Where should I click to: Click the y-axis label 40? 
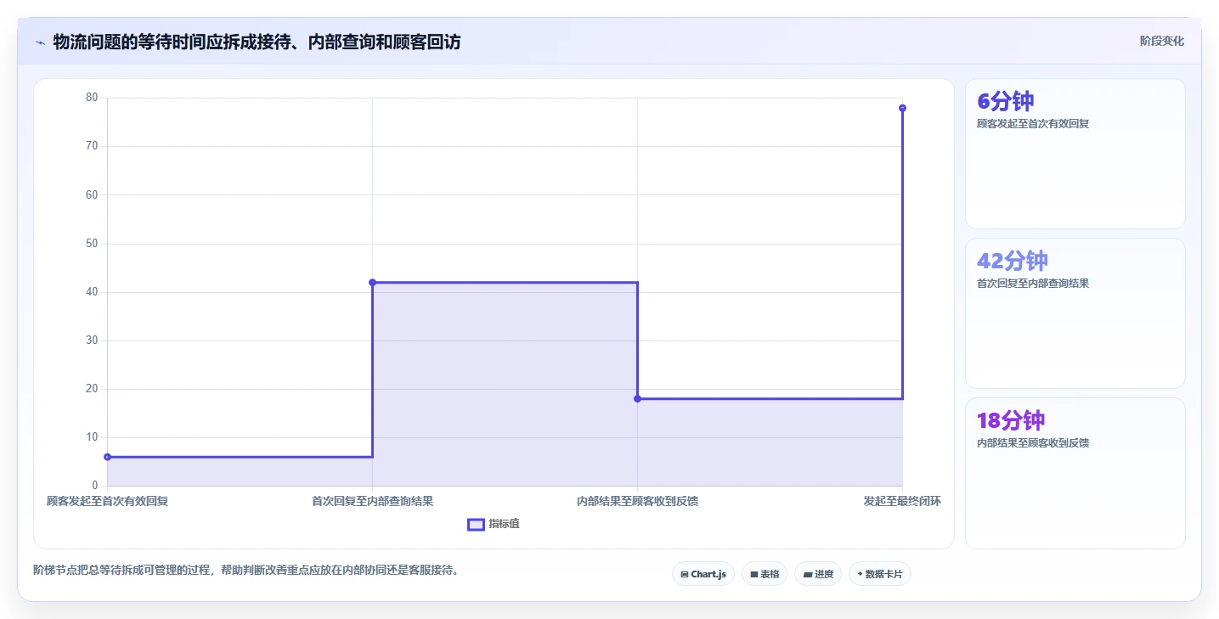93,292
